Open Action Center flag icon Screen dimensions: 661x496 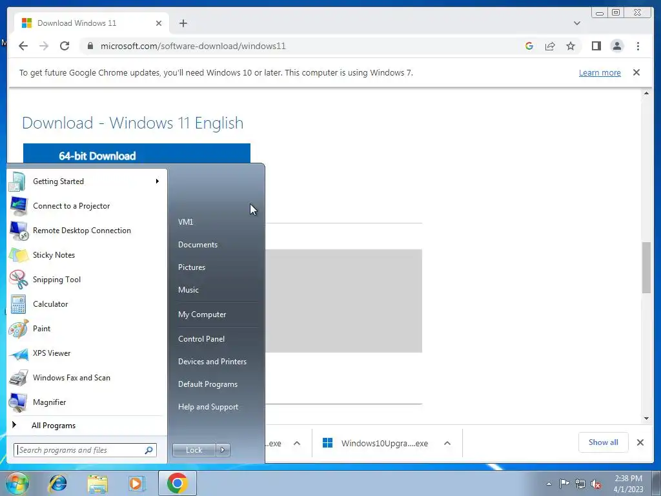coord(564,483)
